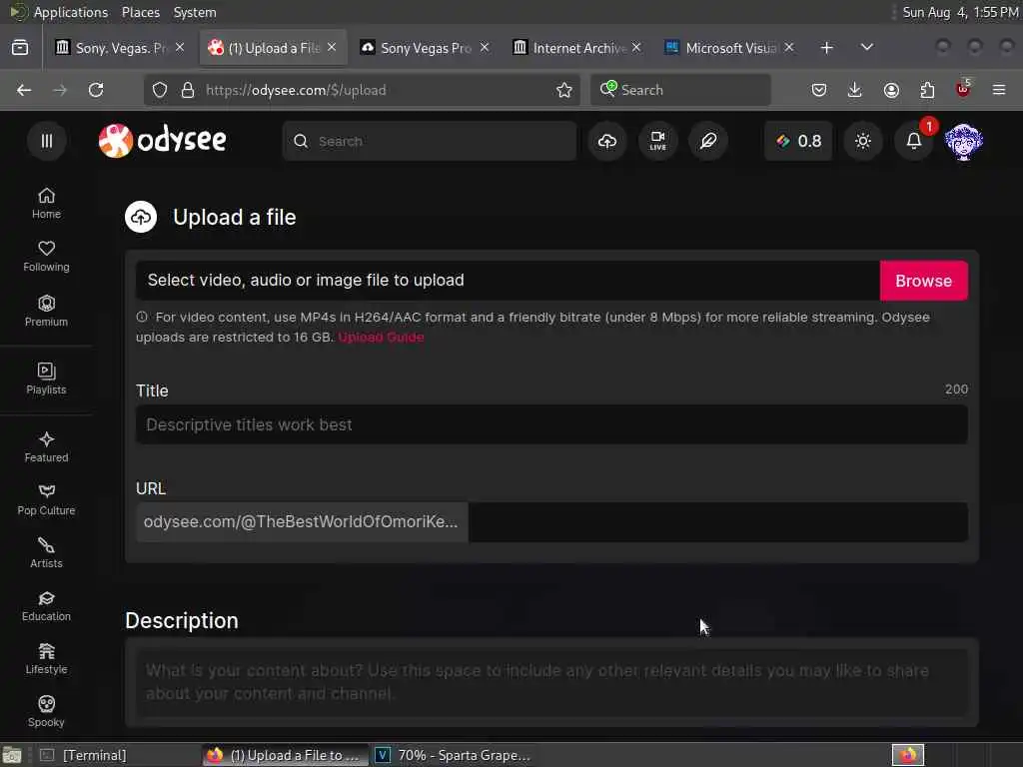Reload the page
Viewport: 1023px width, 767px height.
pos(96,90)
